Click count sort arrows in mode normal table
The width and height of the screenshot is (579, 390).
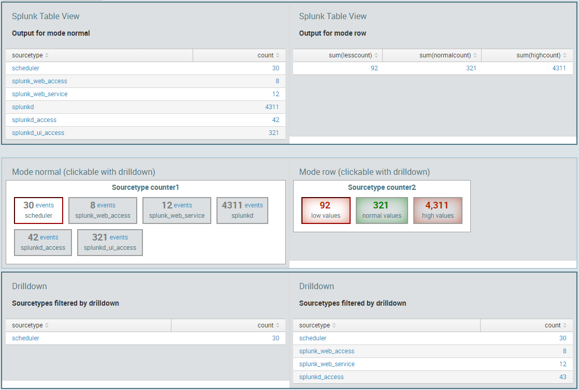click(278, 55)
